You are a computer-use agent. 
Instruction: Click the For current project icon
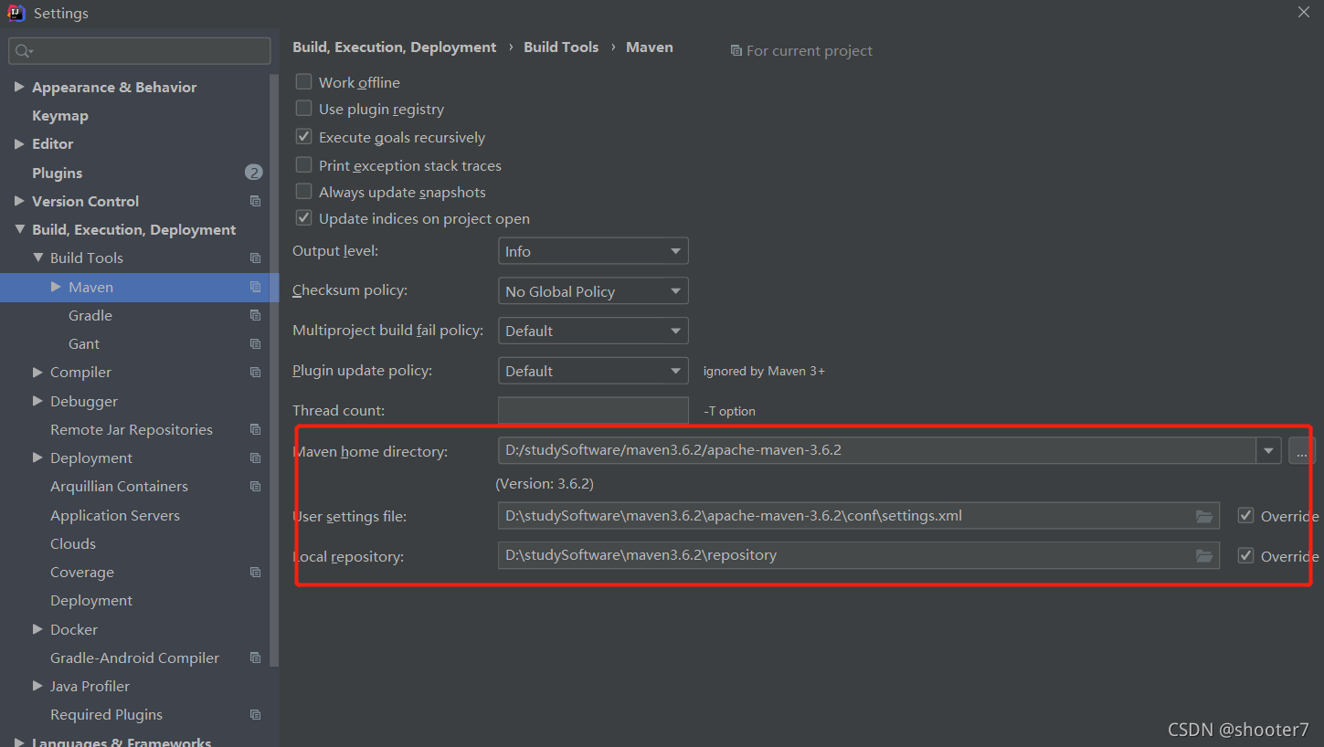point(736,51)
